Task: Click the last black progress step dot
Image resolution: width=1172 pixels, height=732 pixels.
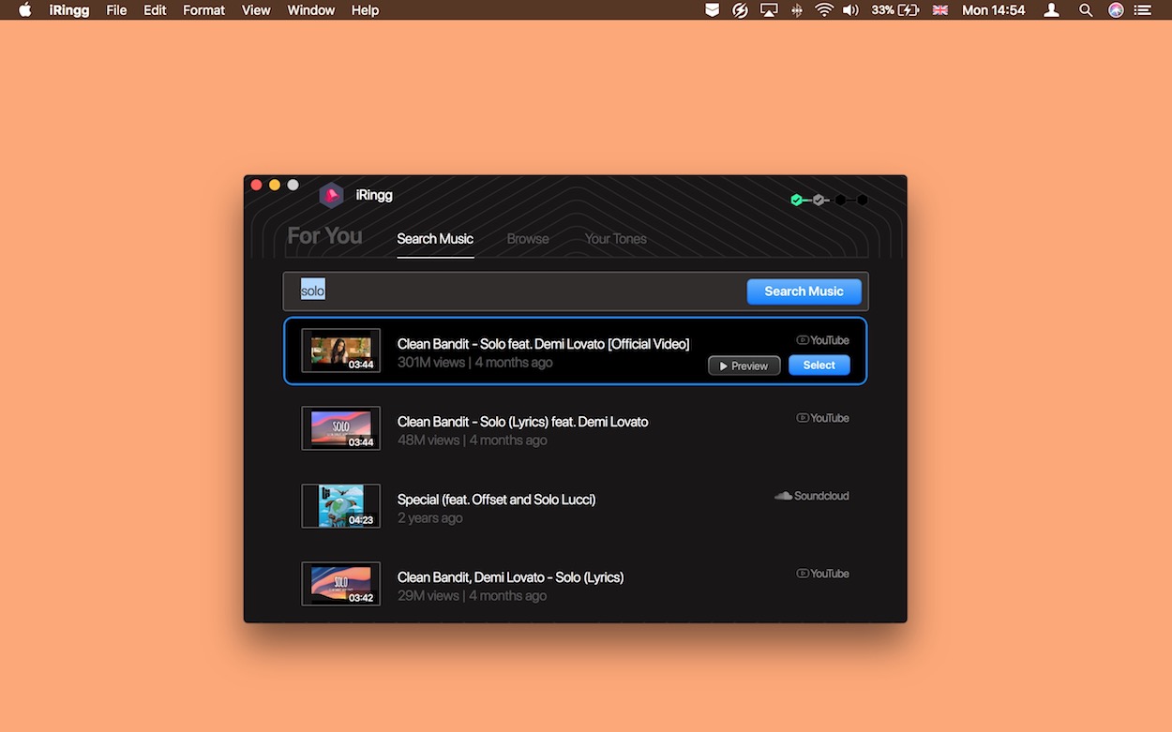Action: pos(863,200)
